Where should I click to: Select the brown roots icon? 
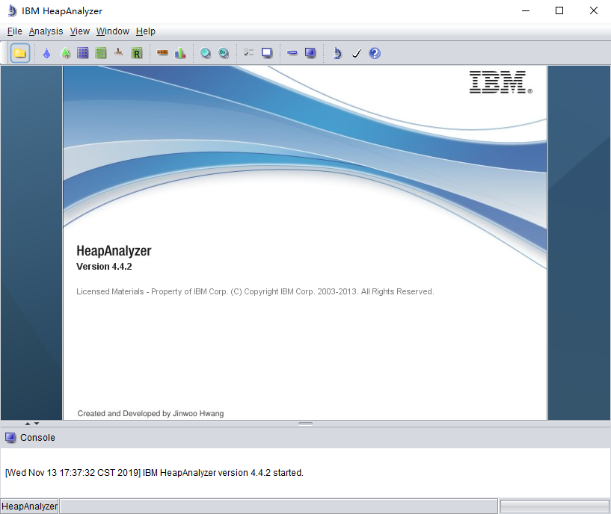click(x=118, y=53)
